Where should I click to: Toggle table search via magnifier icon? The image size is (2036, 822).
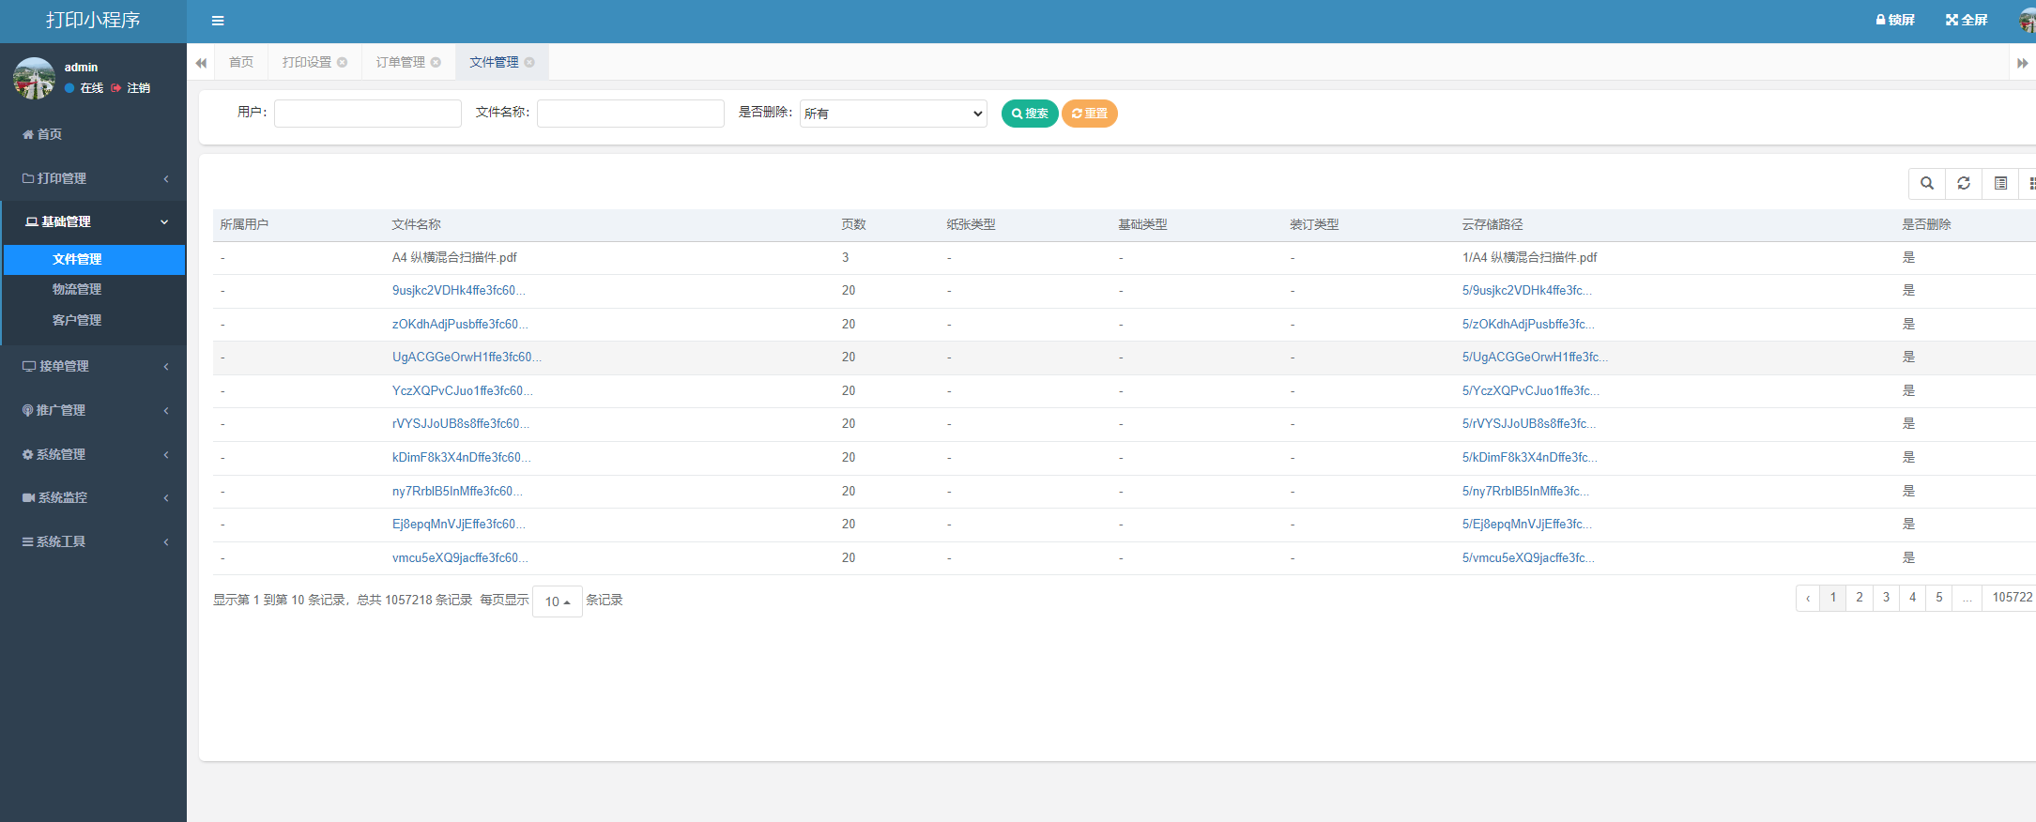(x=1927, y=183)
